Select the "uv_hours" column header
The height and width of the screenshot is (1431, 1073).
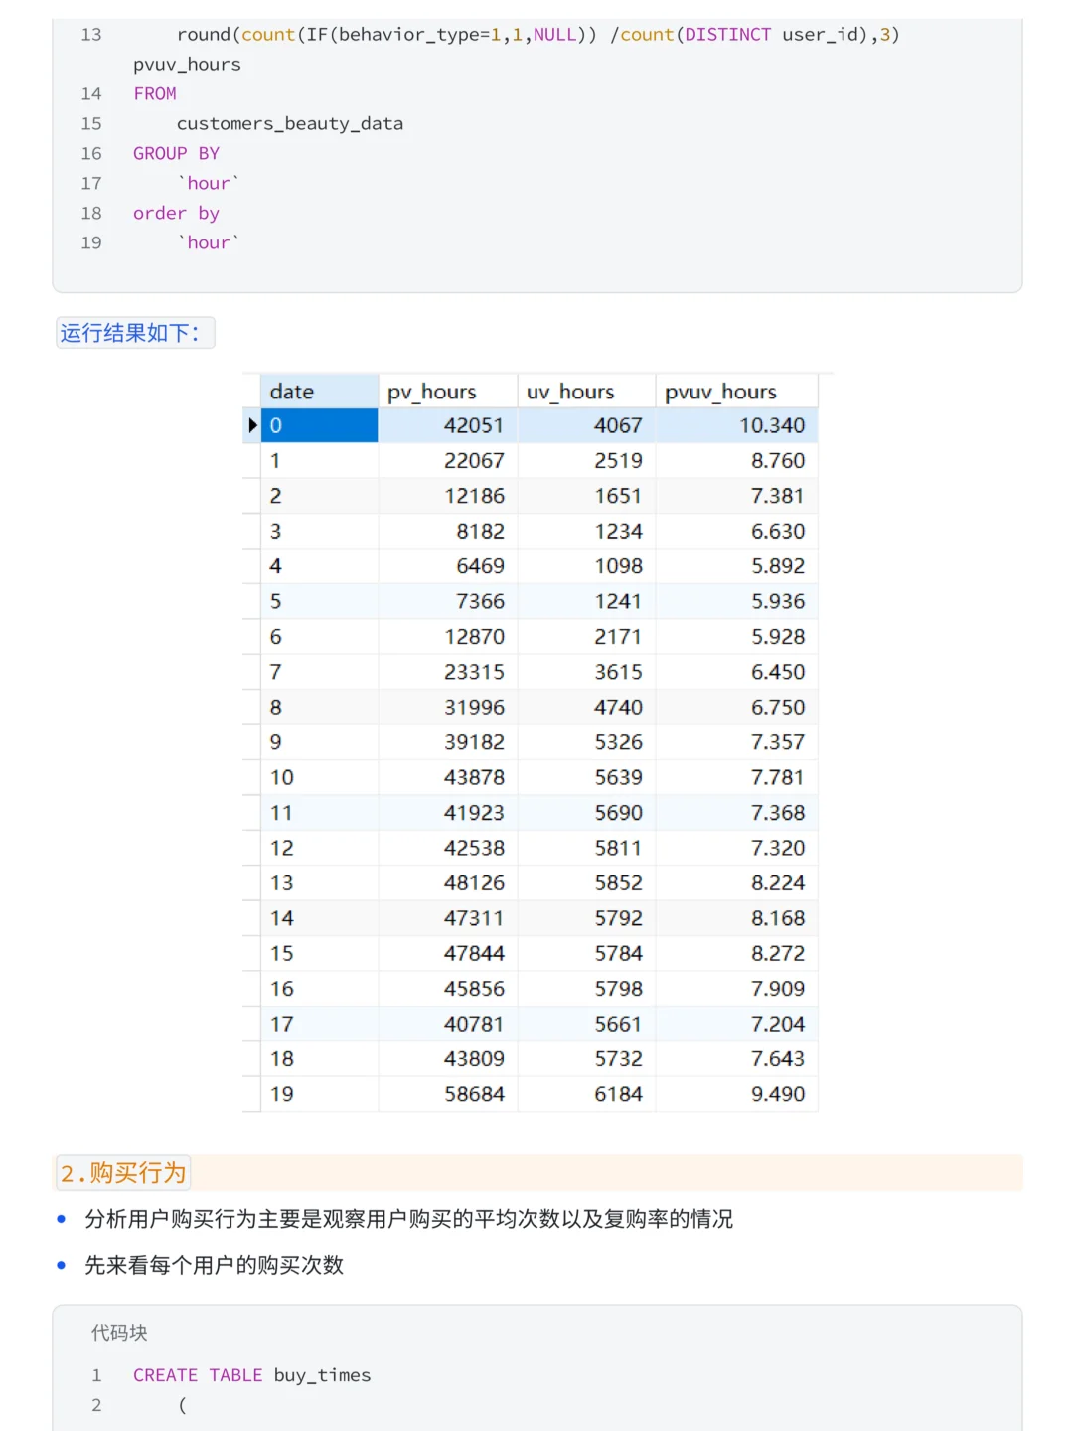tap(571, 391)
